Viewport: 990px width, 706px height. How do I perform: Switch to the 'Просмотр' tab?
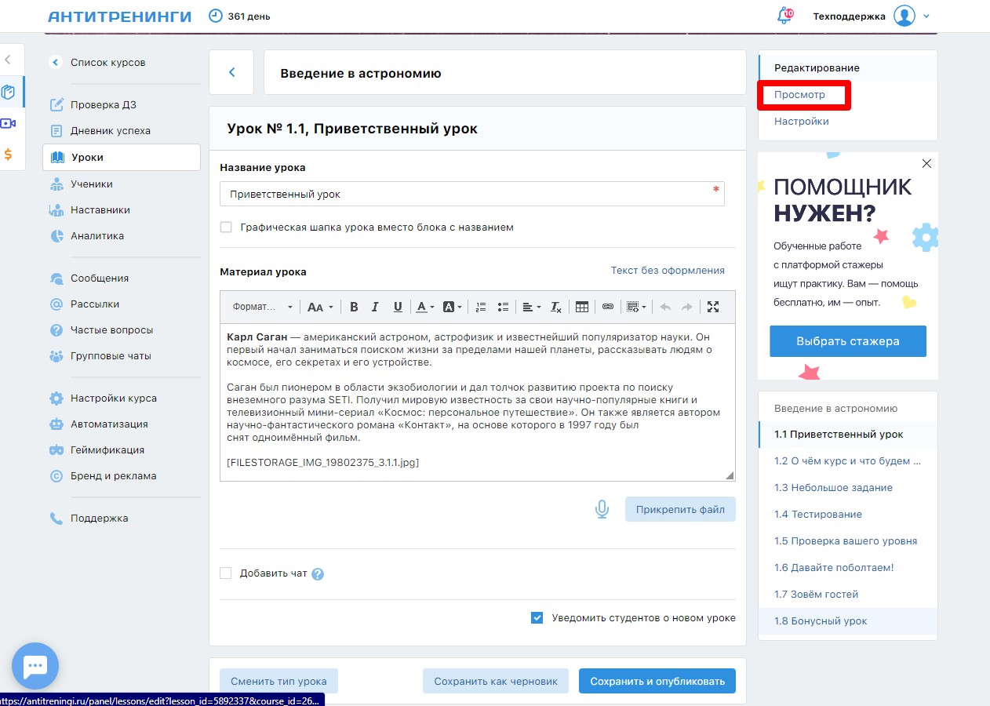[799, 95]
